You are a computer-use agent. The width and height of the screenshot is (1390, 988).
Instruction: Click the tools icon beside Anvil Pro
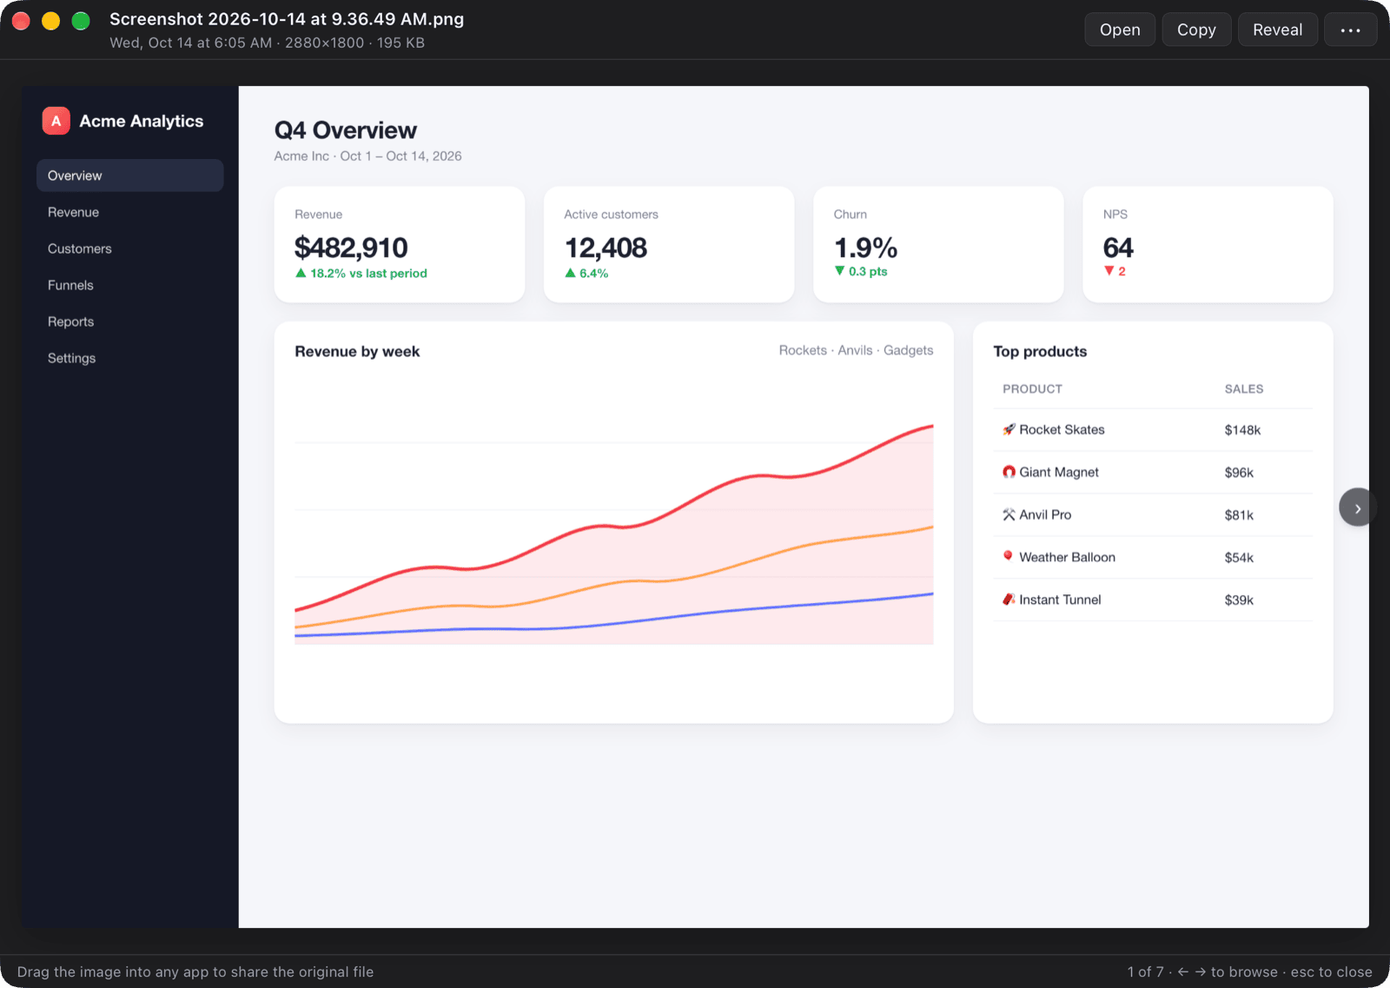1009,514
